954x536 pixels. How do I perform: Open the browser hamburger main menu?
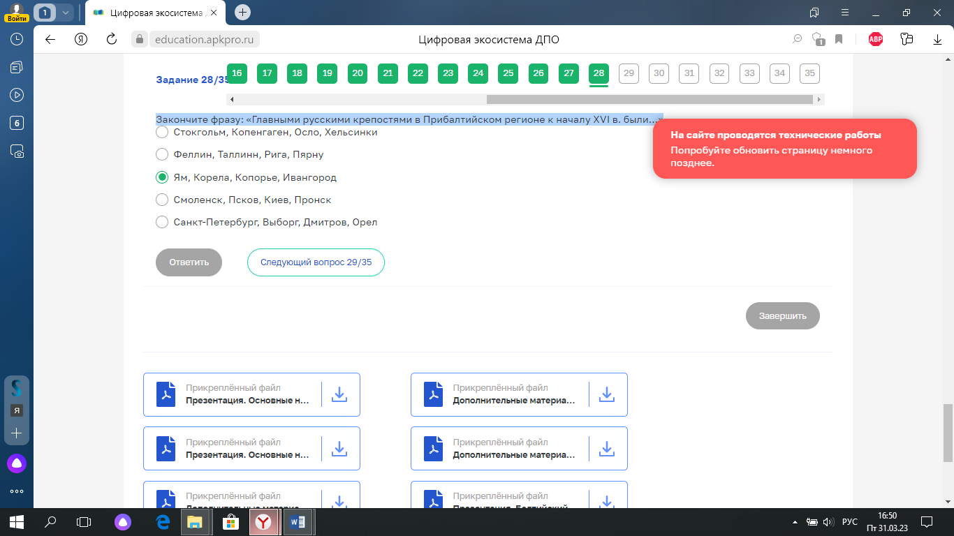point(845,13)
